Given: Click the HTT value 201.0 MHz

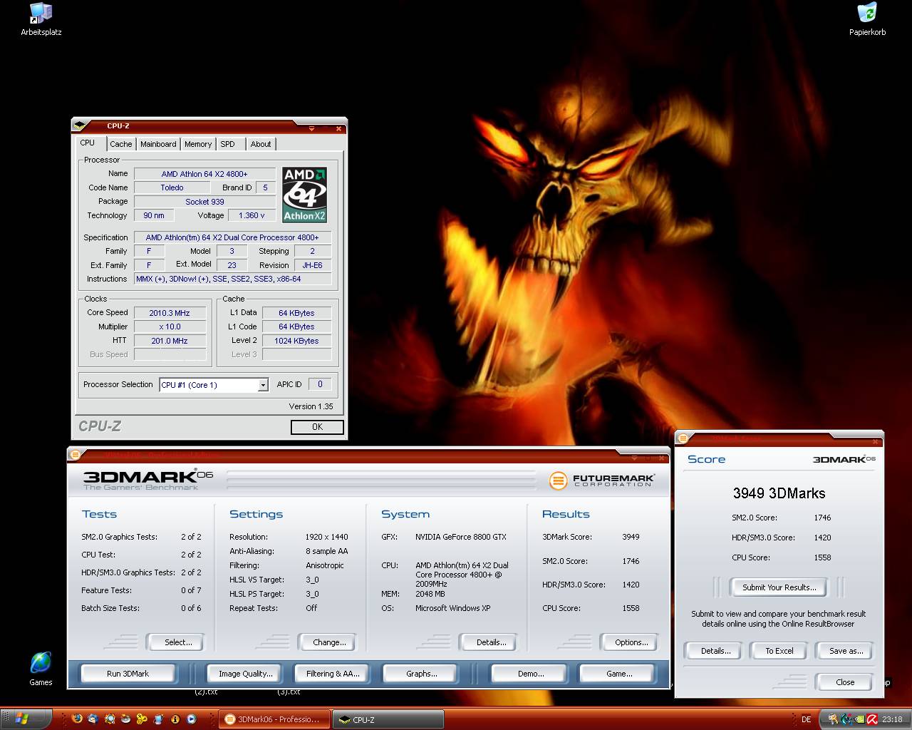Looking at the screenshot, I should click(x=170, y=341).
